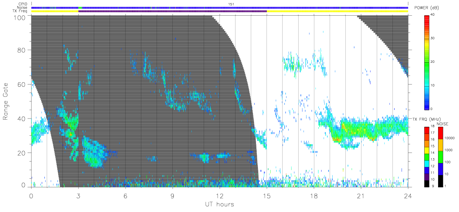Click the UT hours axis tick 3
The image size is (459, 212).
(x=78, y=196)
